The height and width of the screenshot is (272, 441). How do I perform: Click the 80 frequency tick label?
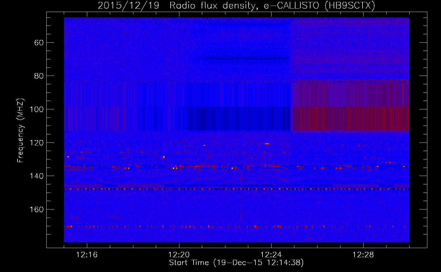39,76
